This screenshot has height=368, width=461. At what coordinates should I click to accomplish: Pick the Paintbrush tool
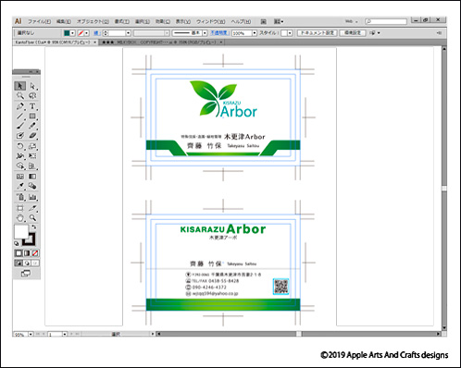(20, 126)
